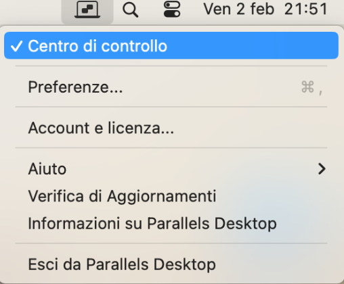The image size is (344, 284).
Task: Click the laptop-shaped Parallels status icon
Action: (87, 9)
